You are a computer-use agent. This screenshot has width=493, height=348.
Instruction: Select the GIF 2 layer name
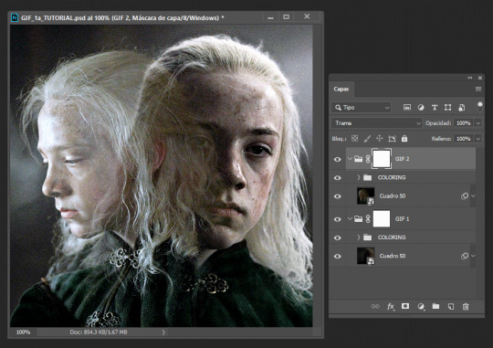pyautogui.click(x=402, y=159)
